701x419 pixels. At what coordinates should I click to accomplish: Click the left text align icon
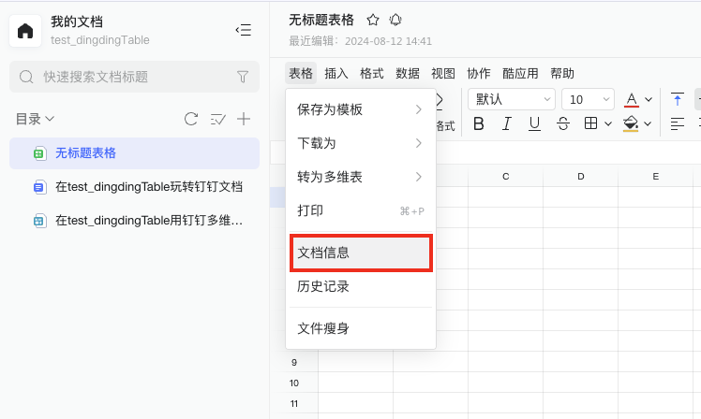click(x=678, y=123)
